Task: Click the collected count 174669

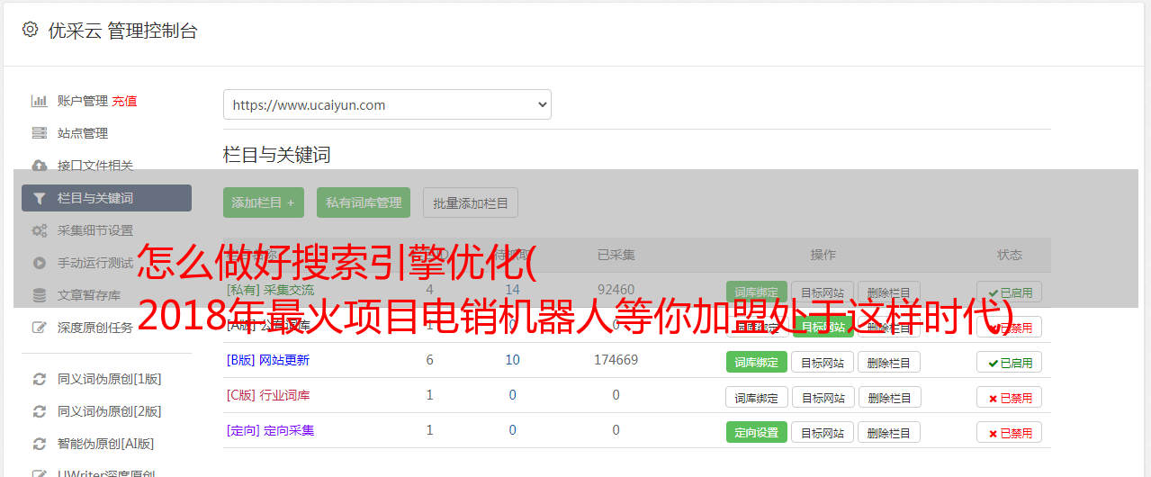Action: (616, 360)
